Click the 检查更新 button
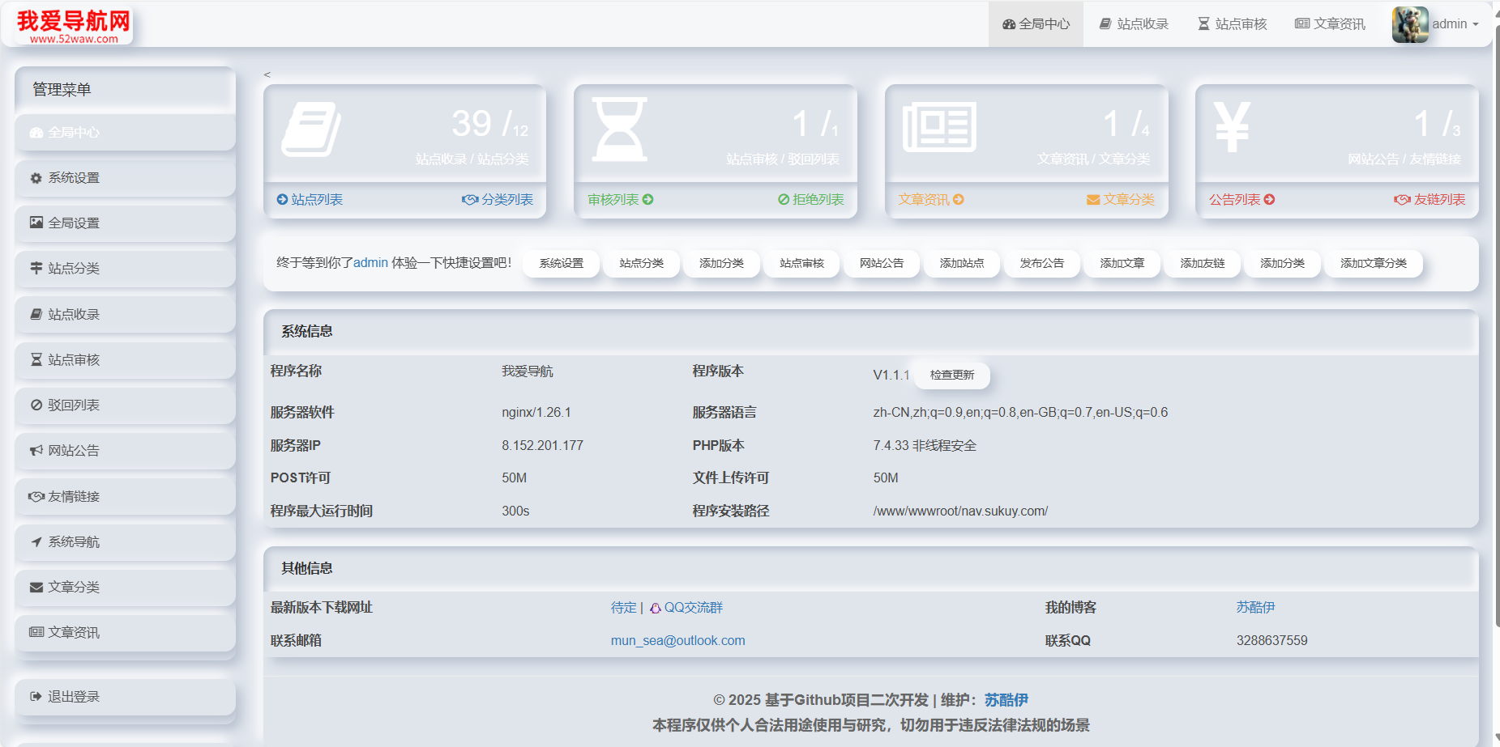1500x747 pixels. [x=951, y=375]
